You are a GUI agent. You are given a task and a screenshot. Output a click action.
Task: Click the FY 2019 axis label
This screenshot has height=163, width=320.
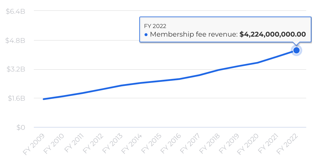229,144
